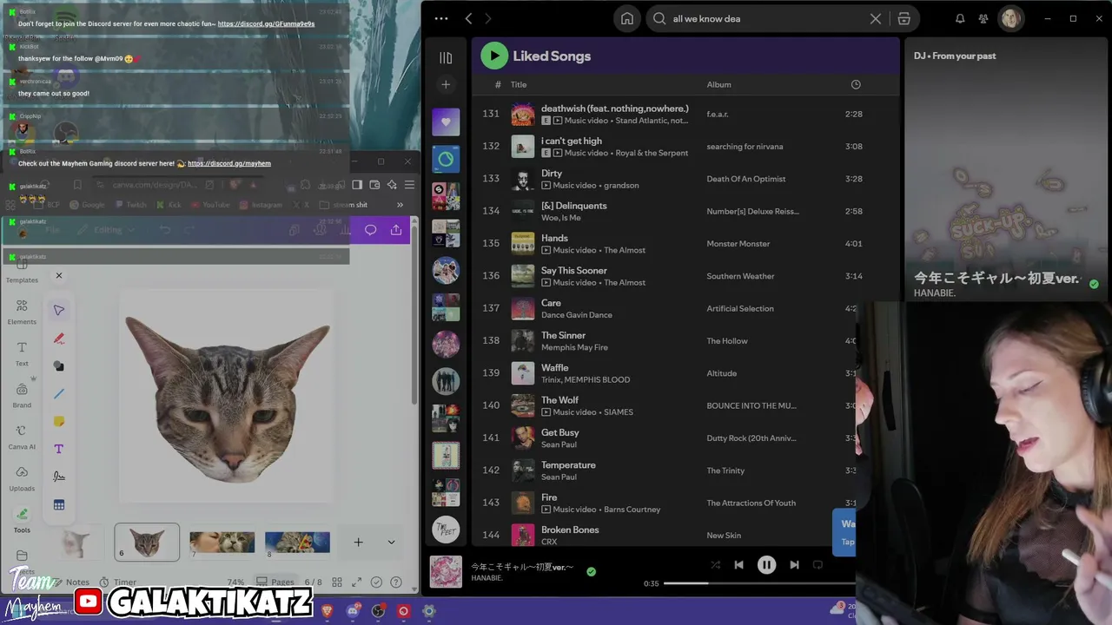Seek using Spotify playback progress bar
Screen dimensions: 1112x625
click(x=759, y=583)
